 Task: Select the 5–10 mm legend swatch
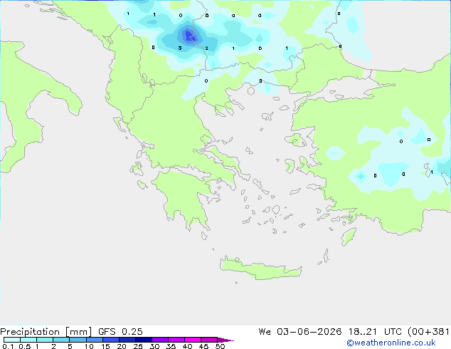[78, 340]
